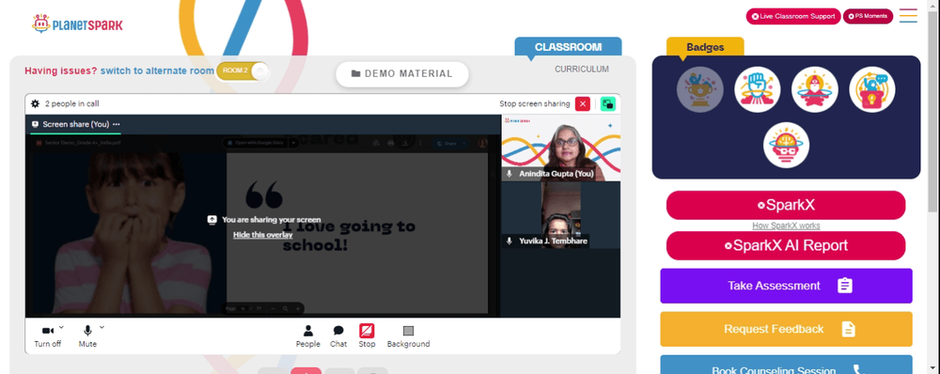Mute the microphone

click(87, 336)
